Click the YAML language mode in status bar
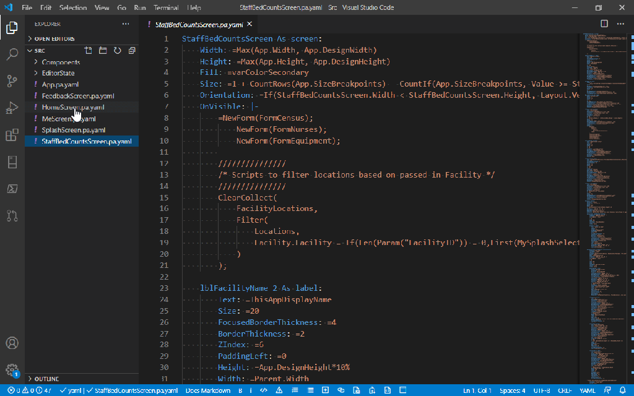634x396 pixels. [x=587, y=390]
